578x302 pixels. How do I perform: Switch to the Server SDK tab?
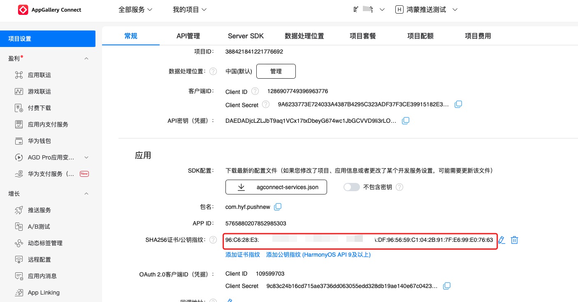(246, 36)
